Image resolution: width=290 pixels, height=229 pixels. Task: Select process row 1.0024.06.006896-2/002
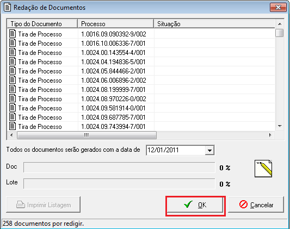141,80
